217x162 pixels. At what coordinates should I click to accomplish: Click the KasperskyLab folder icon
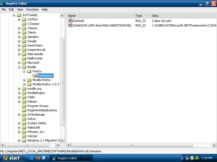point(24,50)
